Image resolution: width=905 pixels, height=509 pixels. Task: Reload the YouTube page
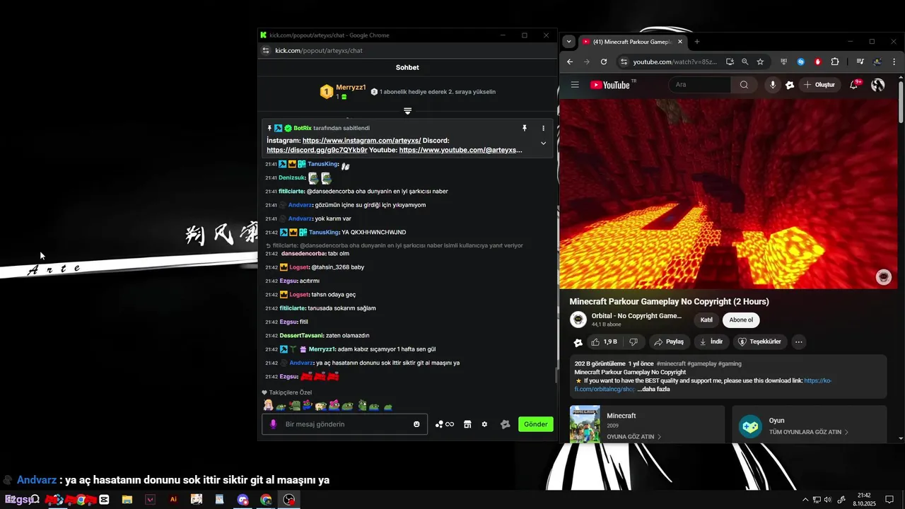click(x=604, y=62)
